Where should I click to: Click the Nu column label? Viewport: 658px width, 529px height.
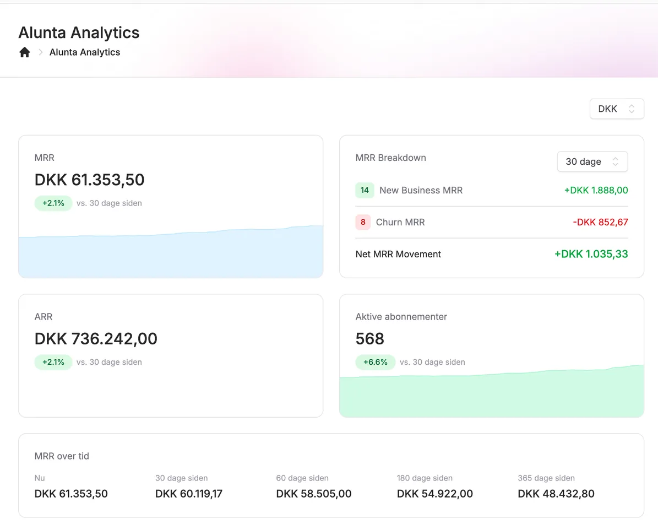(x=40, y=478)
